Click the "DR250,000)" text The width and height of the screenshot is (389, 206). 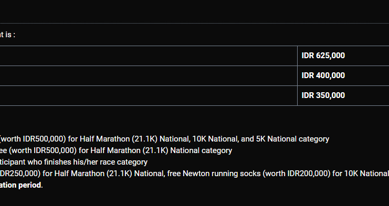point(20,174)
